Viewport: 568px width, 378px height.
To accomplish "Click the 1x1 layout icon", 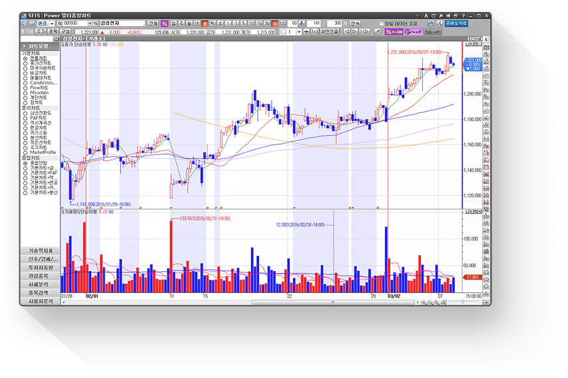I will 314,32.
